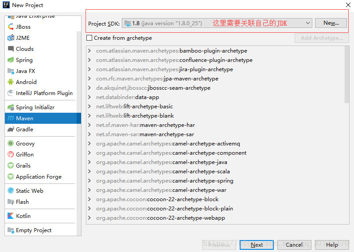This screenshot has width=354, height=252.
Task: Select the Application Forge icon
Action: click(x=10, y=176)
